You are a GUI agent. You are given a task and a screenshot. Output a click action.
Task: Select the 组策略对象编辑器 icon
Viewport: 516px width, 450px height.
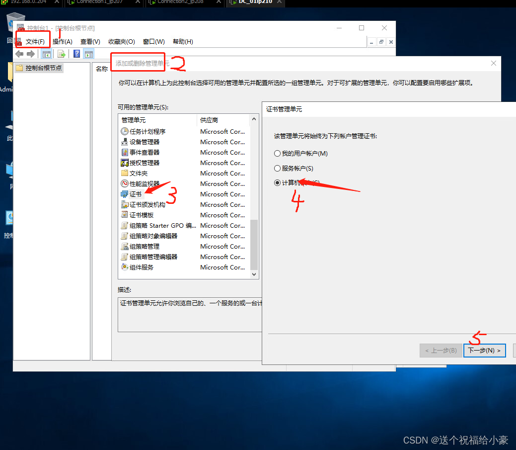(124, 236)
